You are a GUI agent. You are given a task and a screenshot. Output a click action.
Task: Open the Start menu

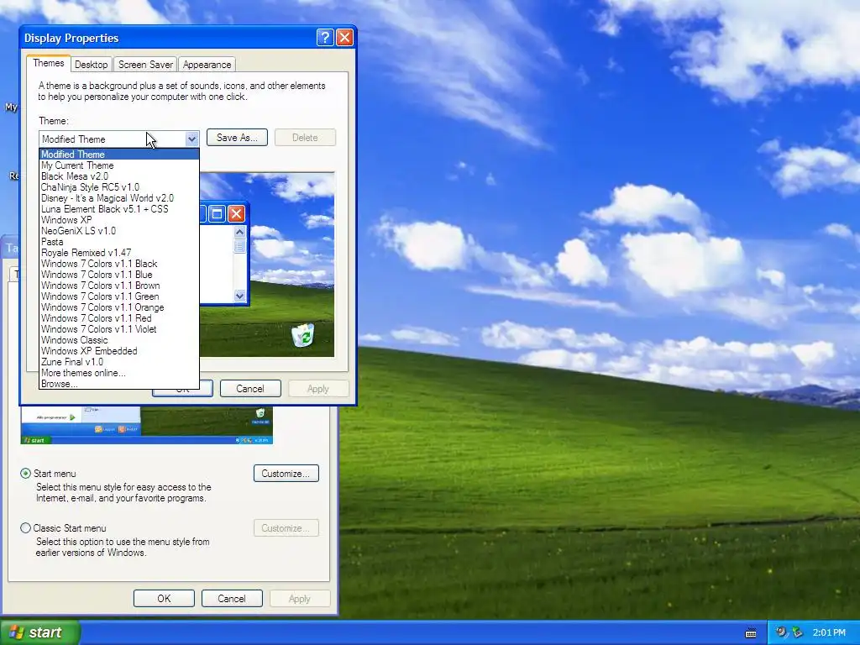[40, 632]
